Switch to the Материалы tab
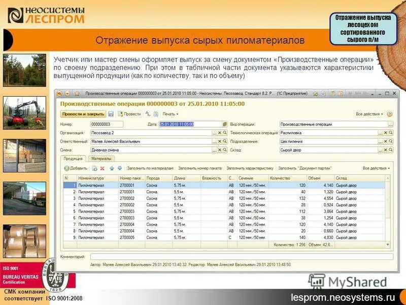The height and width of the screenshot is (305, 406). click(x=101, y=159)
